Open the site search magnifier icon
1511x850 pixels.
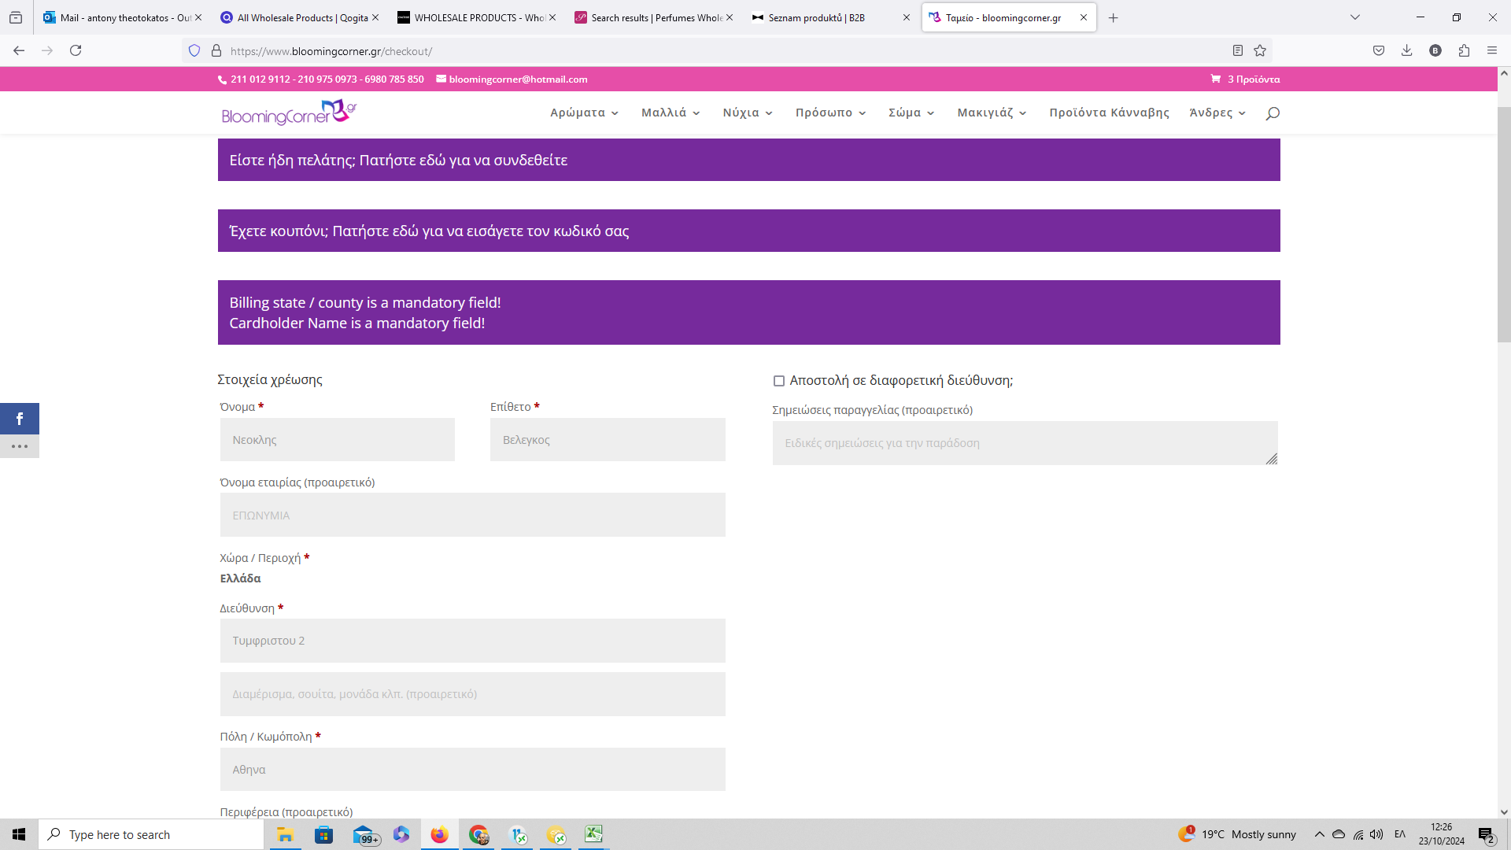pos(1273,113)
